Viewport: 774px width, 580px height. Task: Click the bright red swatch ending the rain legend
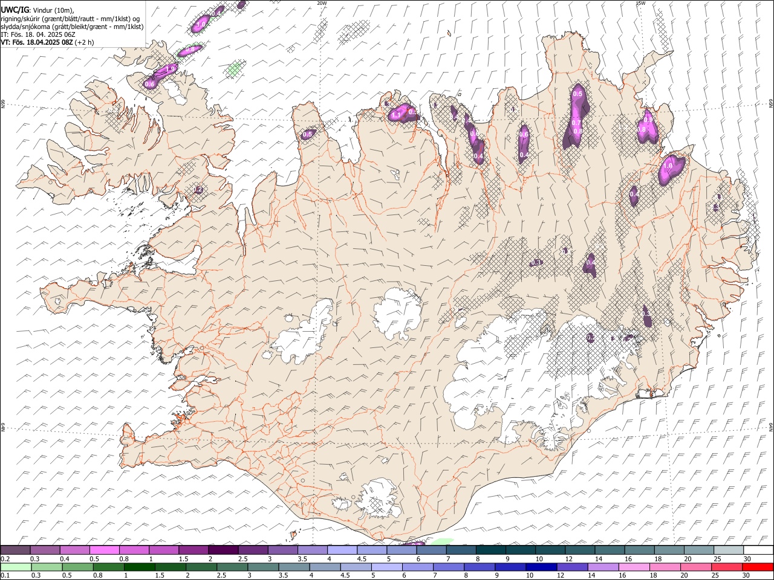pyautogui.click(x=758, y=567)
